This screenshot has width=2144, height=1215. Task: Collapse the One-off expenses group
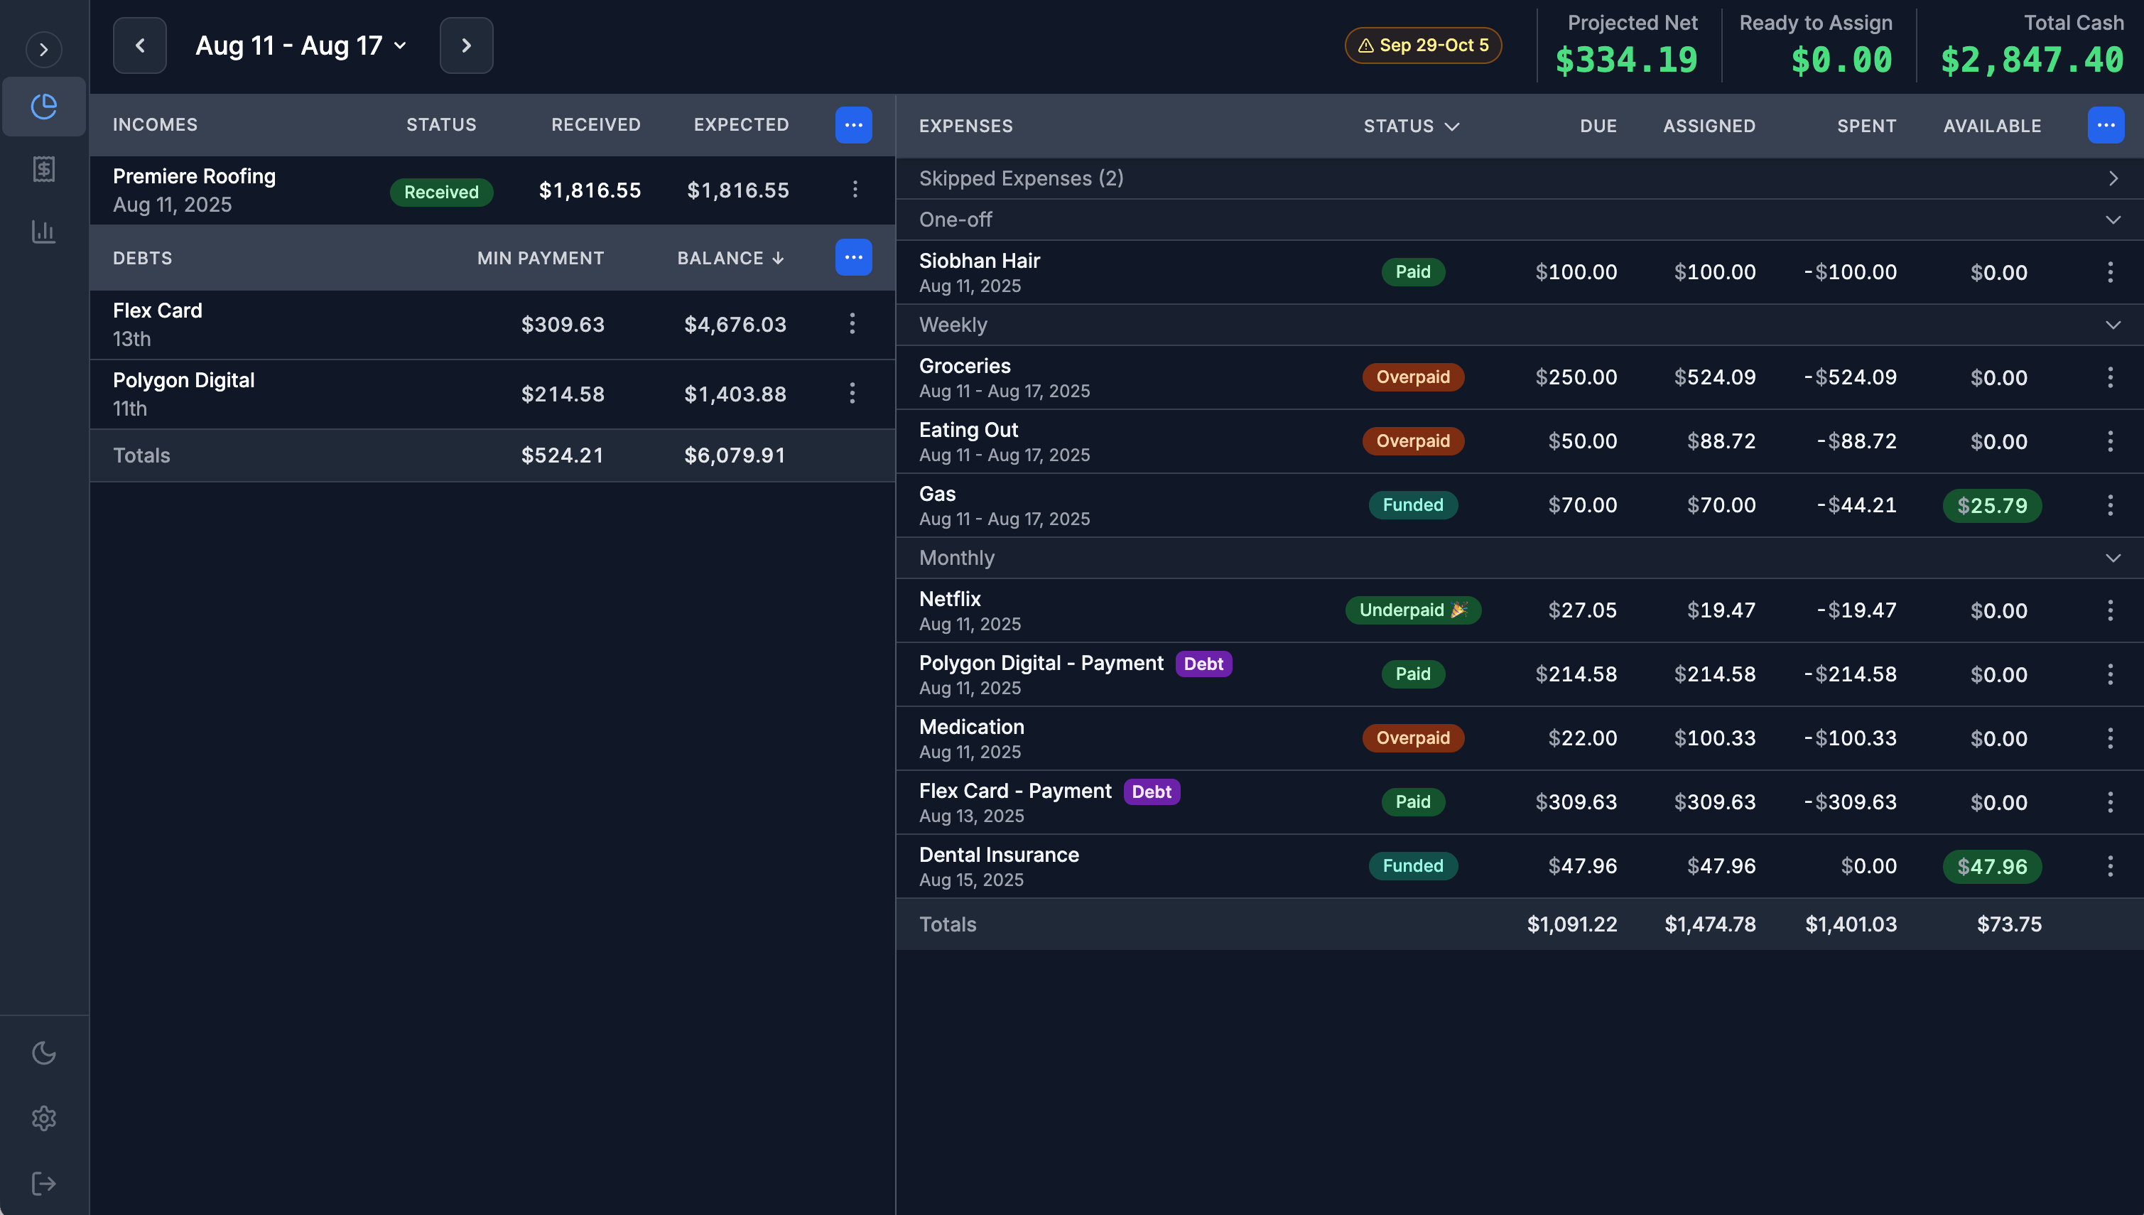pos(2112,220)
